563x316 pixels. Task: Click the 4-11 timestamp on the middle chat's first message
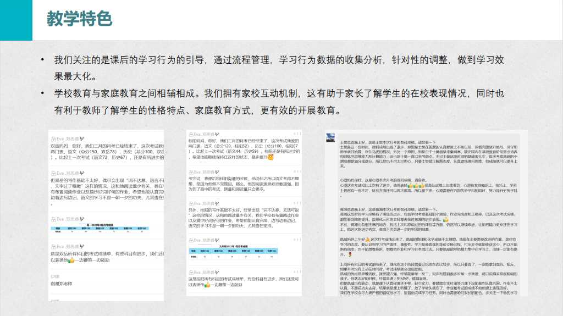297,134
